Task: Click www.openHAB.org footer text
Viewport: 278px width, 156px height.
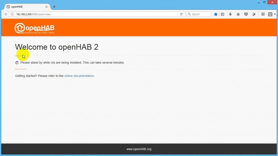Action: [x=139, y=149]
